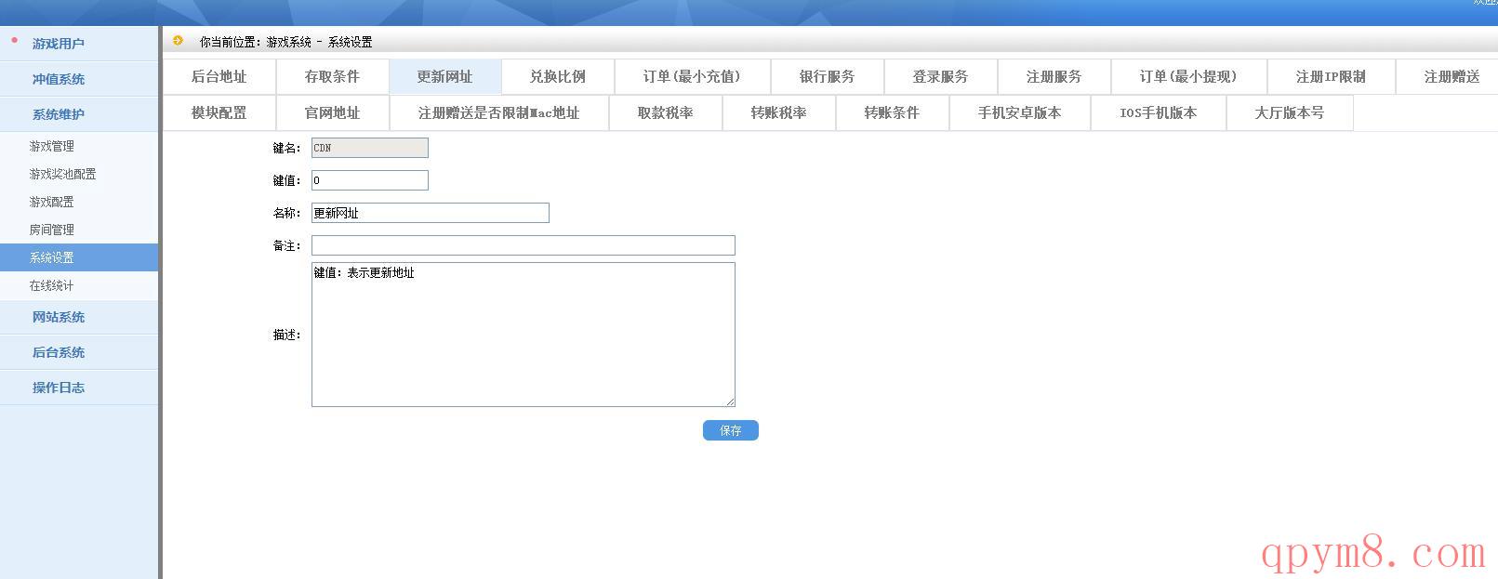The height and width of the screenshot is (579, 1498).
Task: Open the 登录服务 tab
Action: (x=941, y=77)
